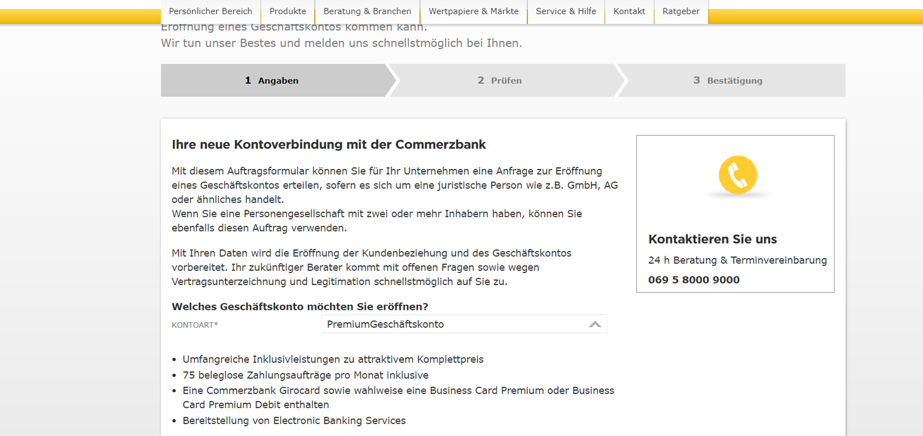
Task: Select step 3 Bestätigung
Action: pyautogui.click(x=728, y=81)
